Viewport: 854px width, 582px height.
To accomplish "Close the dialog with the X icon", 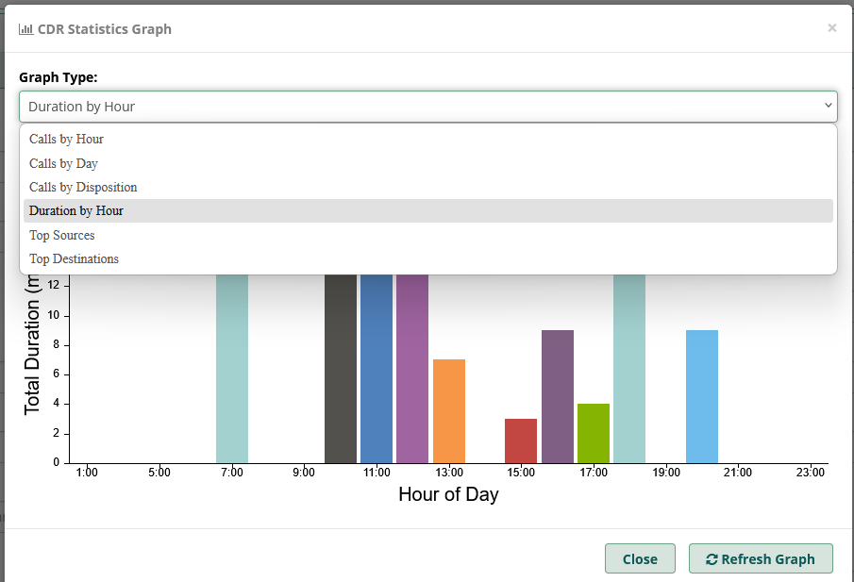I will point(831,28).
